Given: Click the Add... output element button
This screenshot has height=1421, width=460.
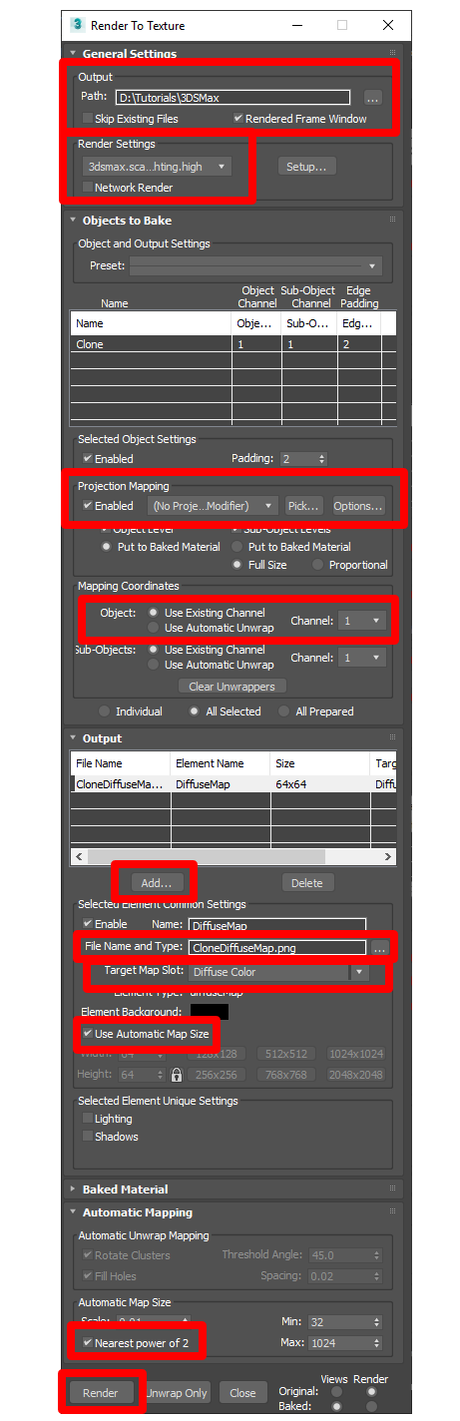Looking at the screenshot, I should click(x=157, y=883).
